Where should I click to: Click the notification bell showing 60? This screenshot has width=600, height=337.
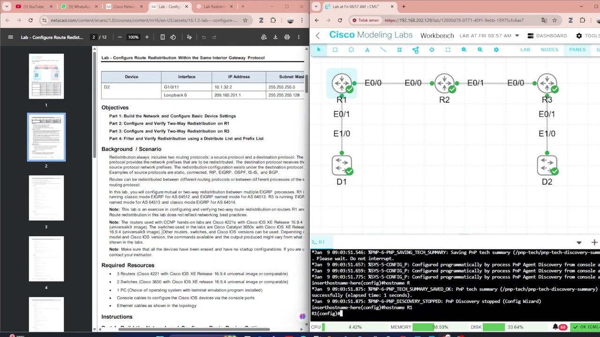coord(559,327)
